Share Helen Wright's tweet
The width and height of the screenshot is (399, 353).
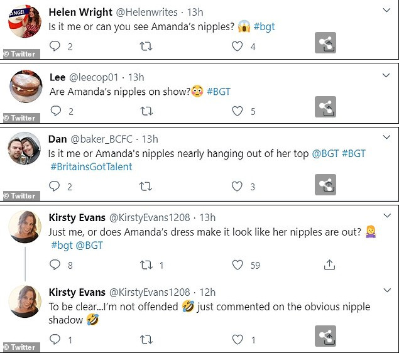tap(325, 43)
